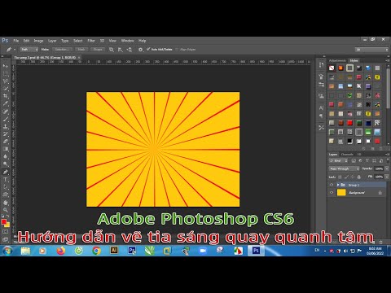The width and height of the screenshot is (391, 293).
Task: Select the Eraser tool
Action: pos(6,142)
